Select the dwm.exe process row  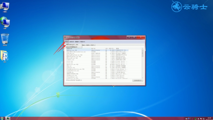pos(97,66)
